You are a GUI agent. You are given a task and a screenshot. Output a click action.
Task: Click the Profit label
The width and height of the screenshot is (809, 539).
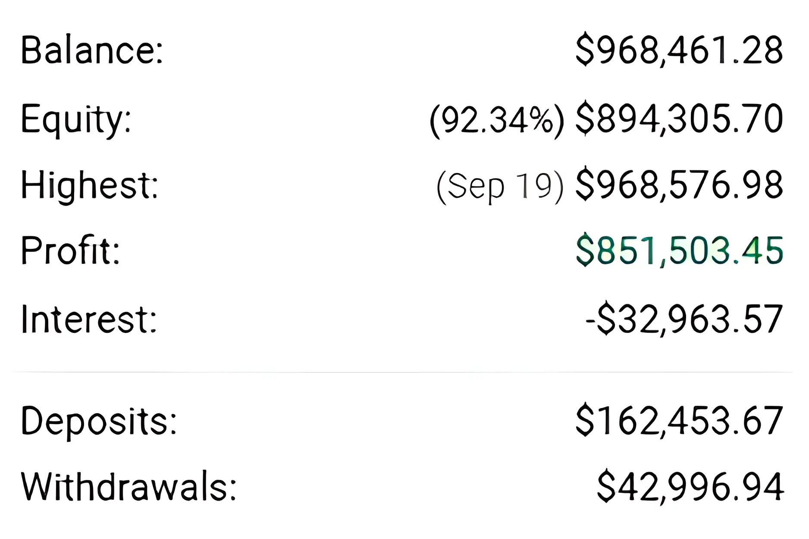[70, 251]
